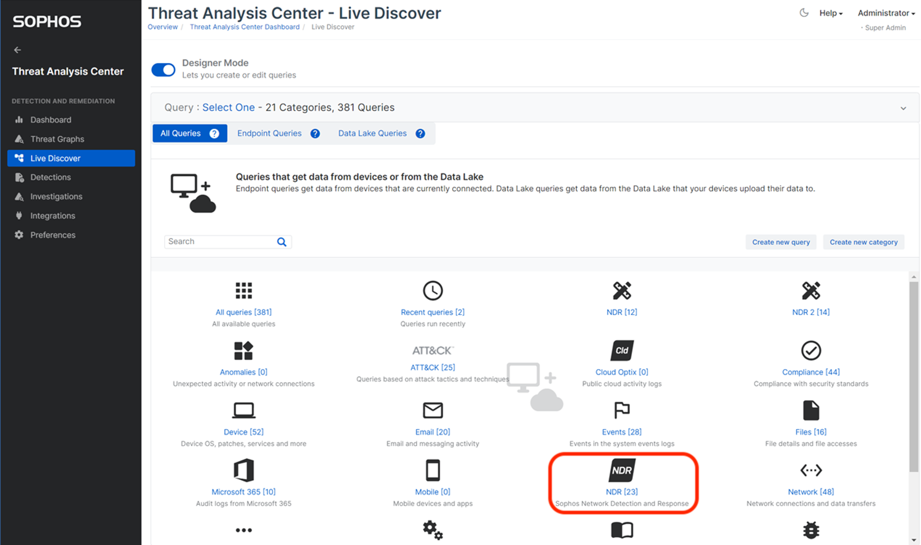Switch to Data Lake Queries tab

pos(372,133)
